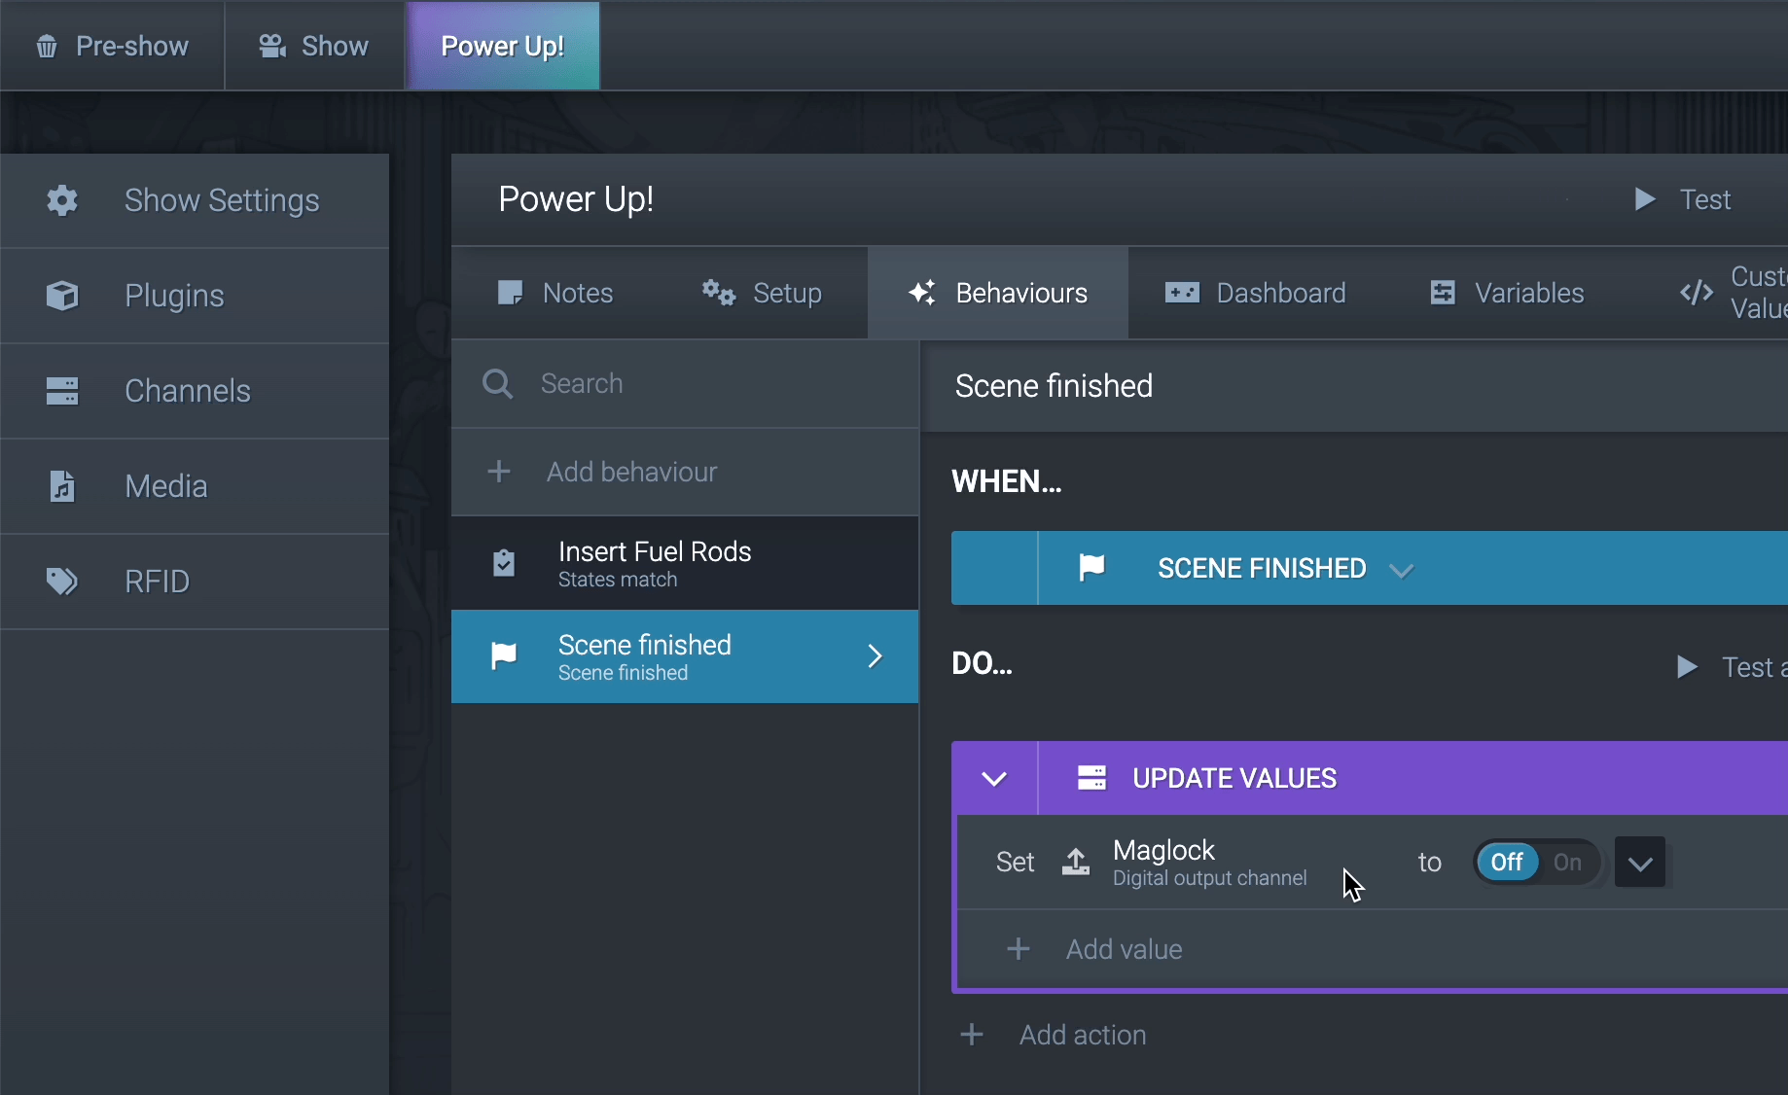Viewport: 1788px width, 1095px height.
Task: Click the Maglock channel name
Action: coord(1163,850)
